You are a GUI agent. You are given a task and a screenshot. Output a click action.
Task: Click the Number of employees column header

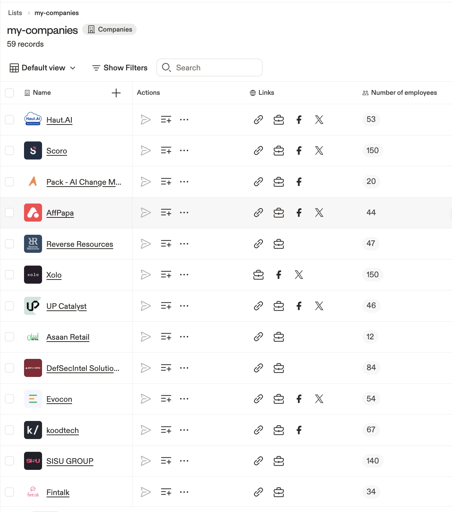(399, 93)
